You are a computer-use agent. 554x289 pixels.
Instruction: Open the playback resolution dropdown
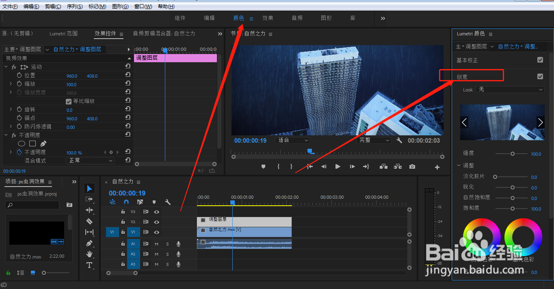point(374,140)
